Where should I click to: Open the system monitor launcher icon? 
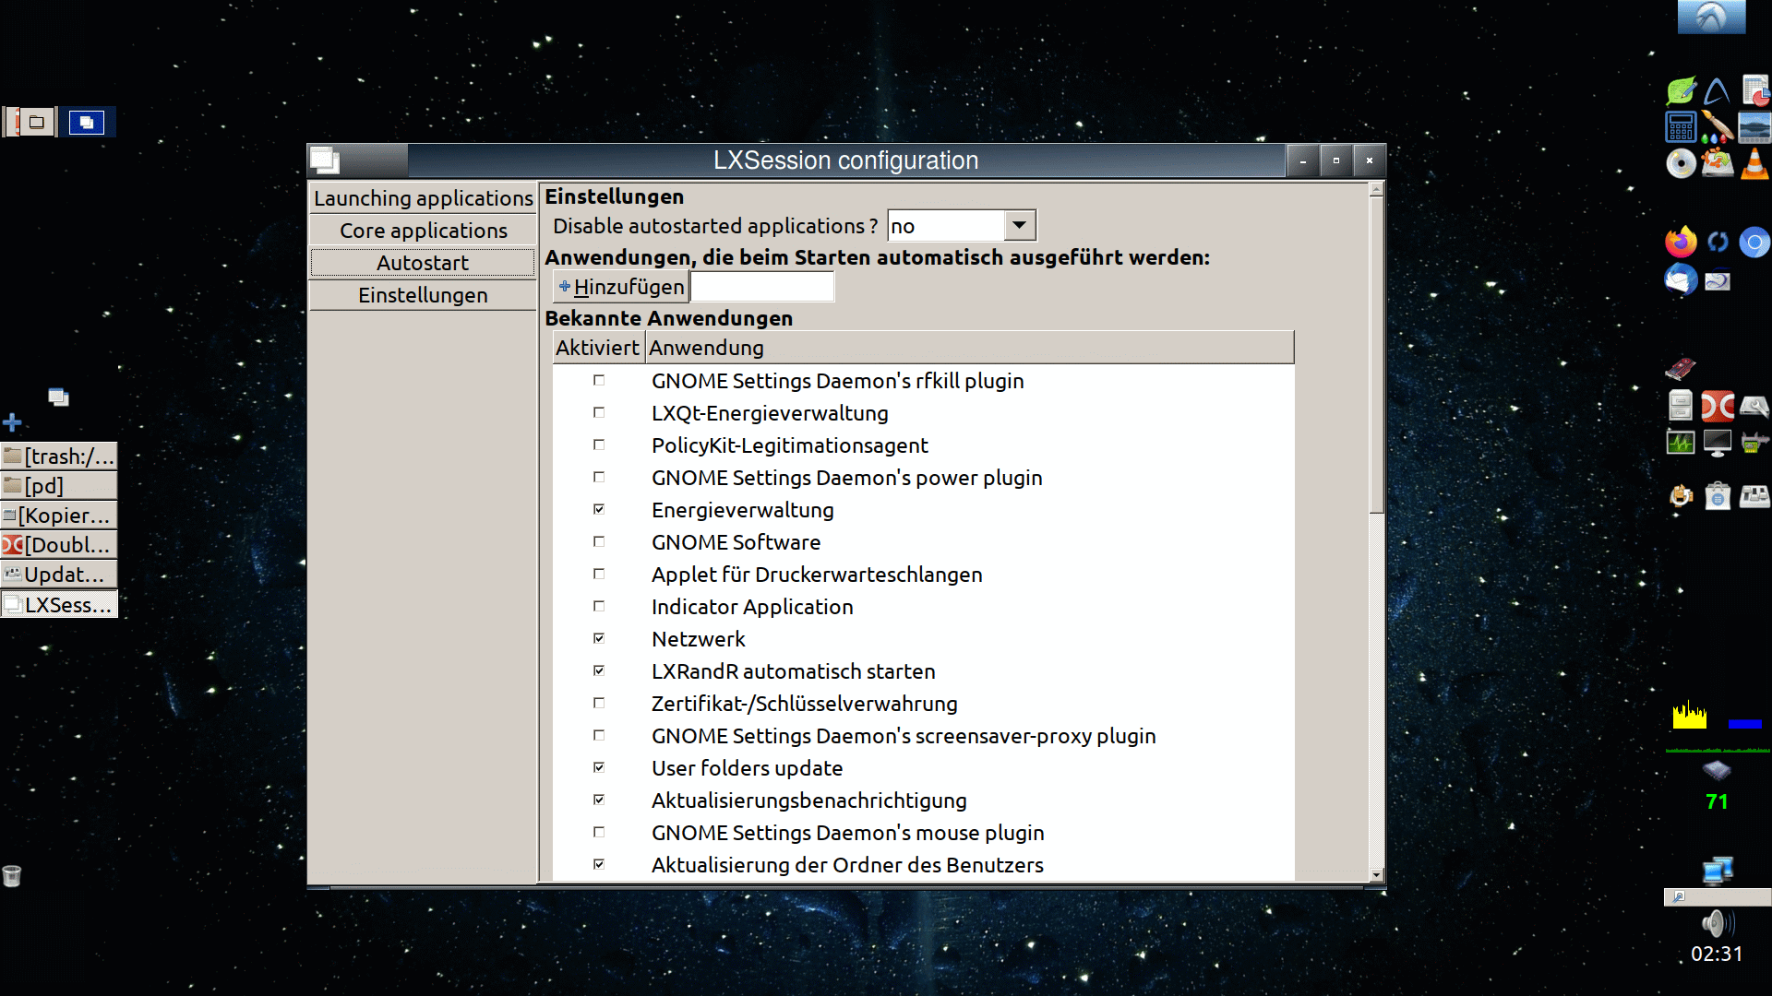tap(1681, 443)
